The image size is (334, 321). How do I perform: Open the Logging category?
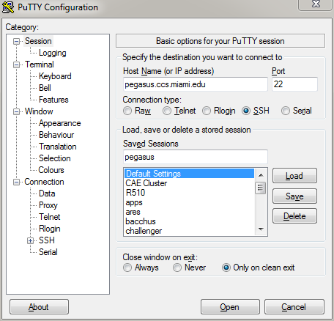[x=53, y=53]
